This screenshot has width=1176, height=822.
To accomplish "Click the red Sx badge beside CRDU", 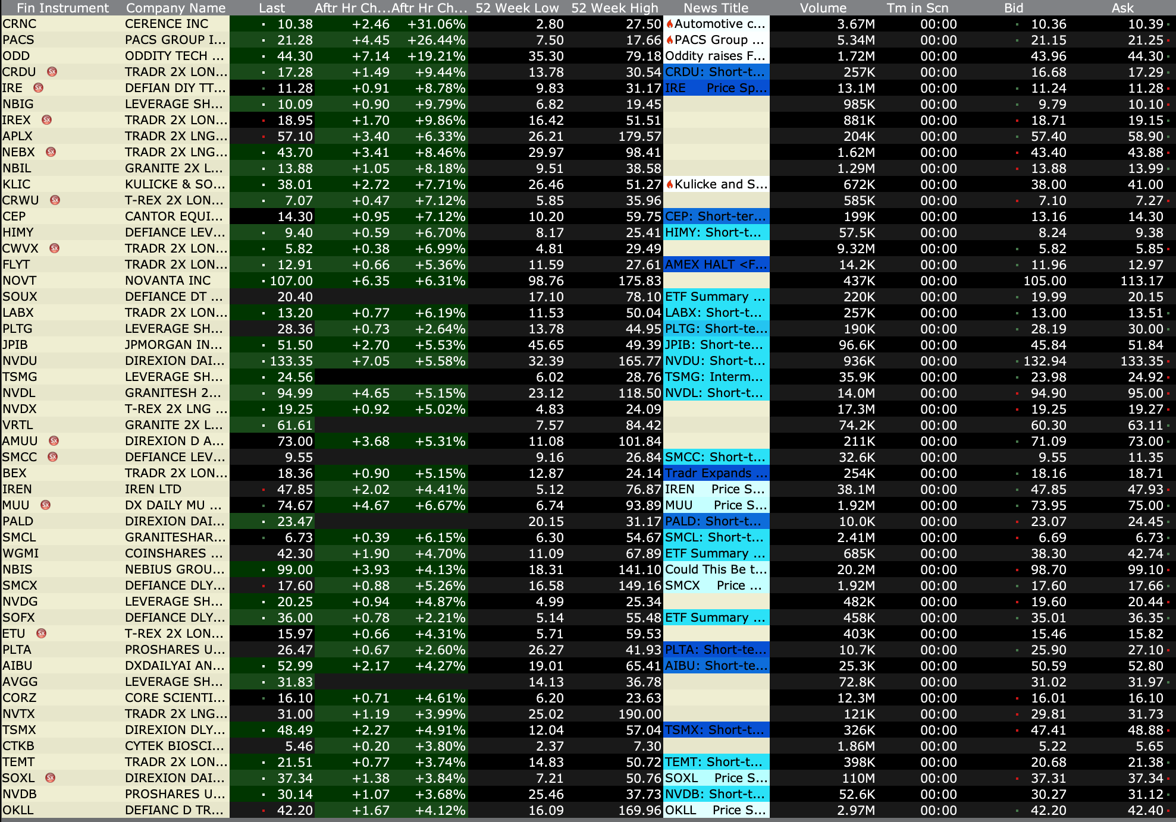I will pos(52,72).
